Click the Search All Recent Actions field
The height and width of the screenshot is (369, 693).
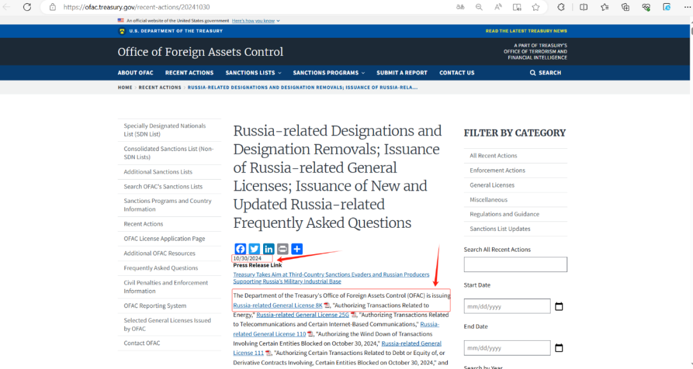[515, 264]
